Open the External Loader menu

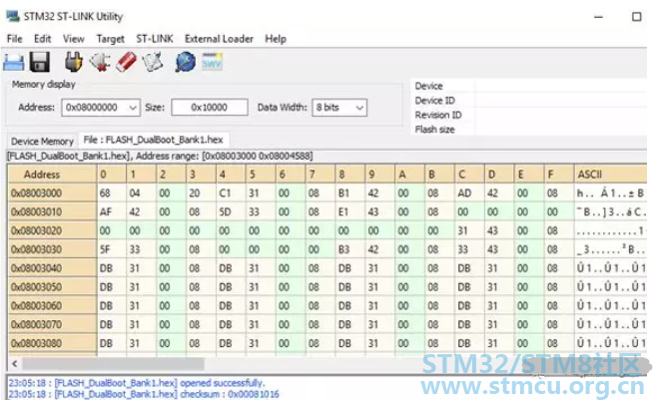219,39
